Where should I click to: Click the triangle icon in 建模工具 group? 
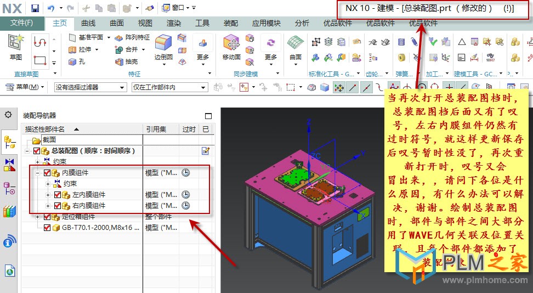[462, 42]
